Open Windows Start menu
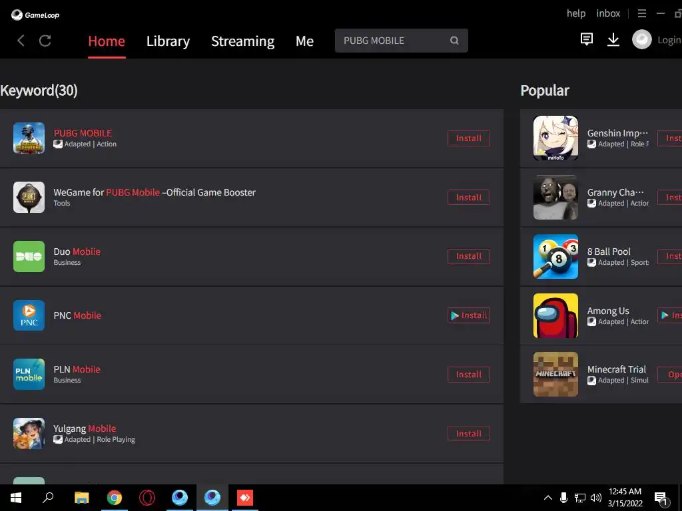Viewport: 682px width, 511px height. click(x=16, y=498)
